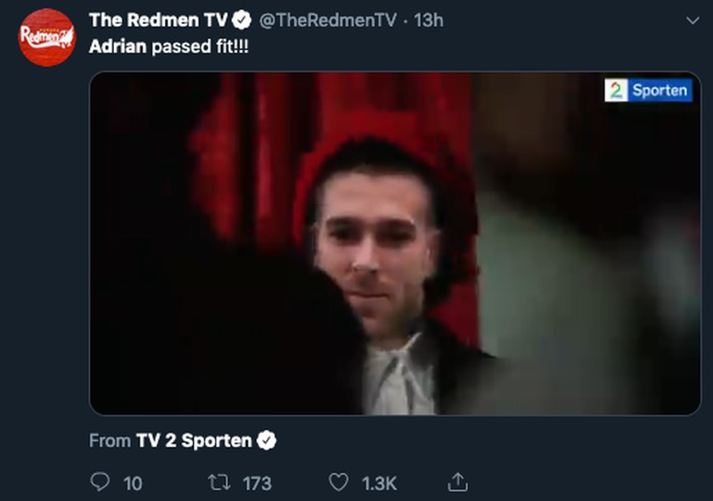Expand the tweet options chevron menu
The height and width of the screenshot is (501, 713).
[693, 20]
